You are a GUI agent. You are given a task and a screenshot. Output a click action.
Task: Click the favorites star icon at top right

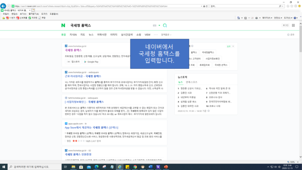(292, 6)
